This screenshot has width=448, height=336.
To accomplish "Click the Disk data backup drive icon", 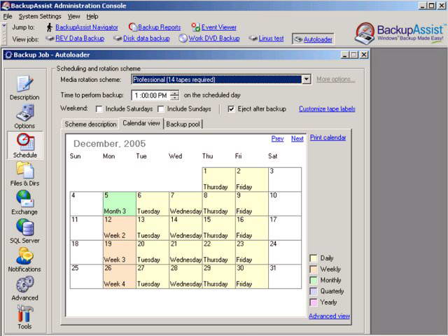I will click(x=118, y=38).
